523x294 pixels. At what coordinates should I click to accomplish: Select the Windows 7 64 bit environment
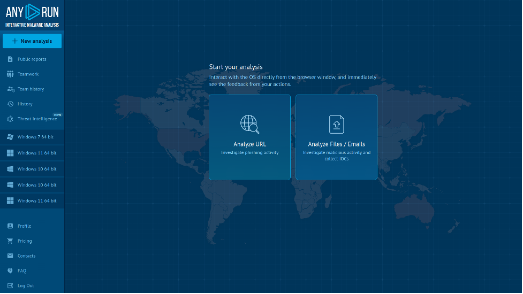coord(32,137)
